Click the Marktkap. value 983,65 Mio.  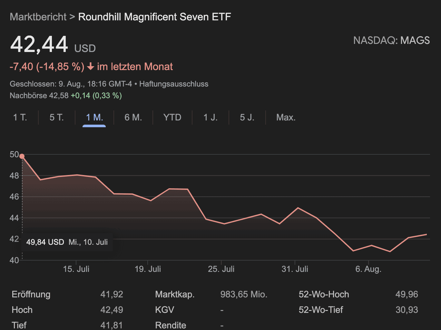coord(244,294)
